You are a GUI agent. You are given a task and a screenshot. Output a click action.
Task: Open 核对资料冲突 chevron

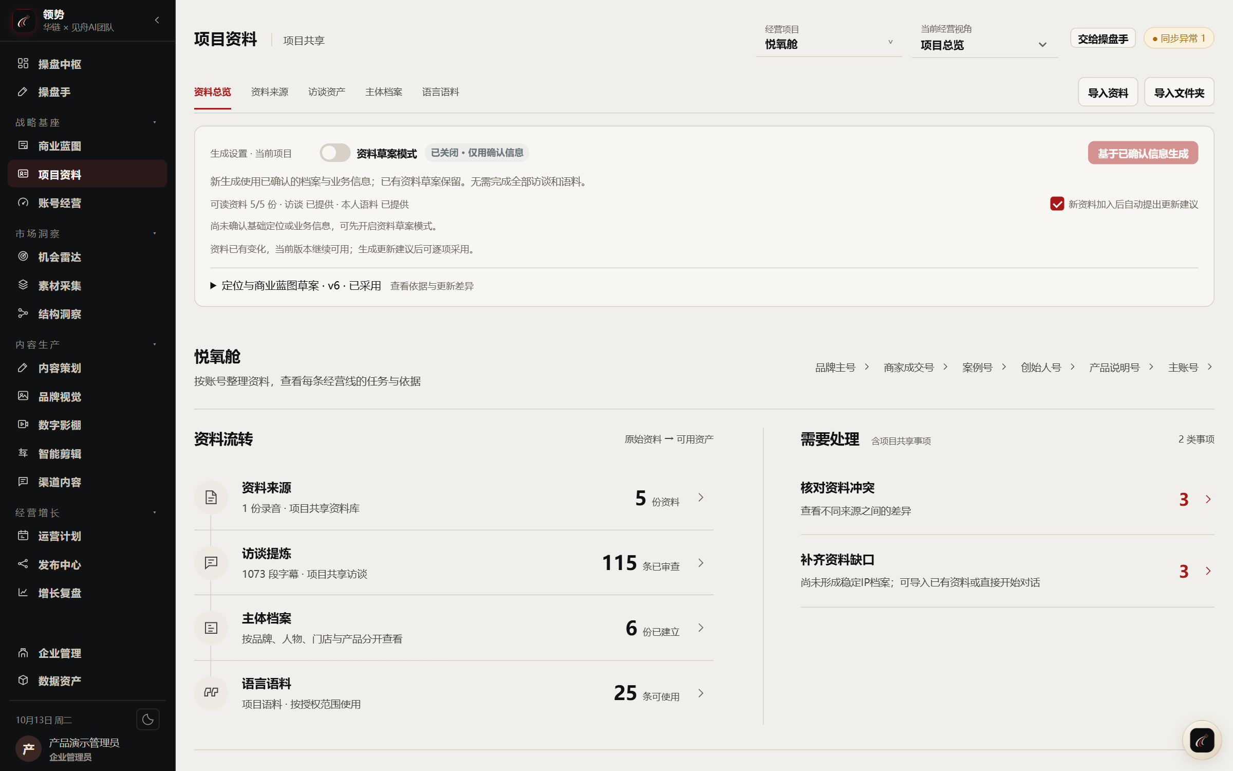tap(1208, 499)
